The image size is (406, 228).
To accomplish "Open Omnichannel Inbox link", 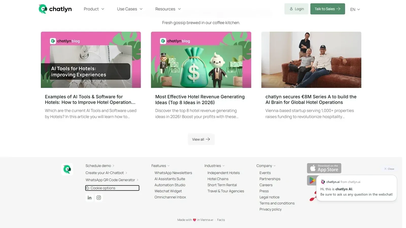I will (x=170, y=197).
